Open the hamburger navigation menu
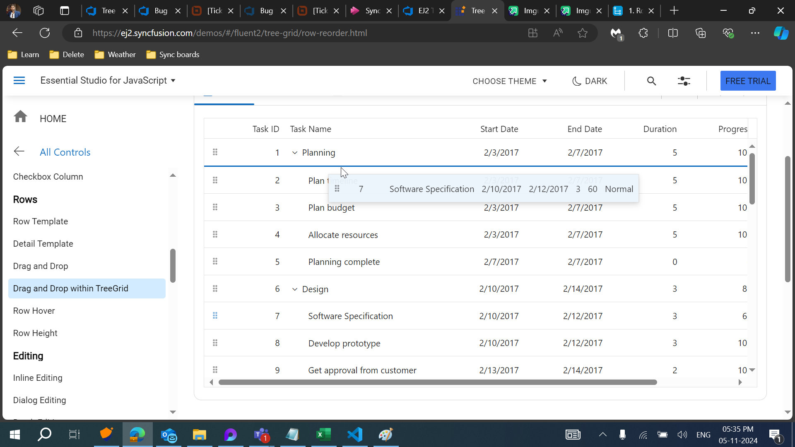The image size is (795, 447). 19,80
